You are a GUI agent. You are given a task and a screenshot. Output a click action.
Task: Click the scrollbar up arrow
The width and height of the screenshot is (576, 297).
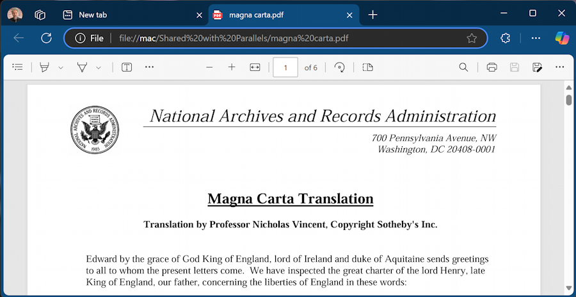(569, 88)
